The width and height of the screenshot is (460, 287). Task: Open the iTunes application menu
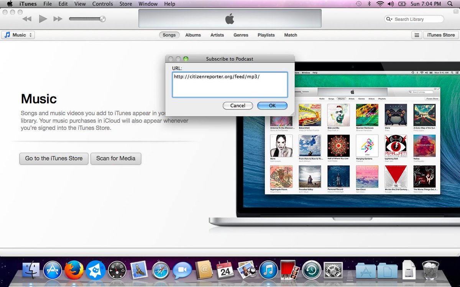pos(28,4)
